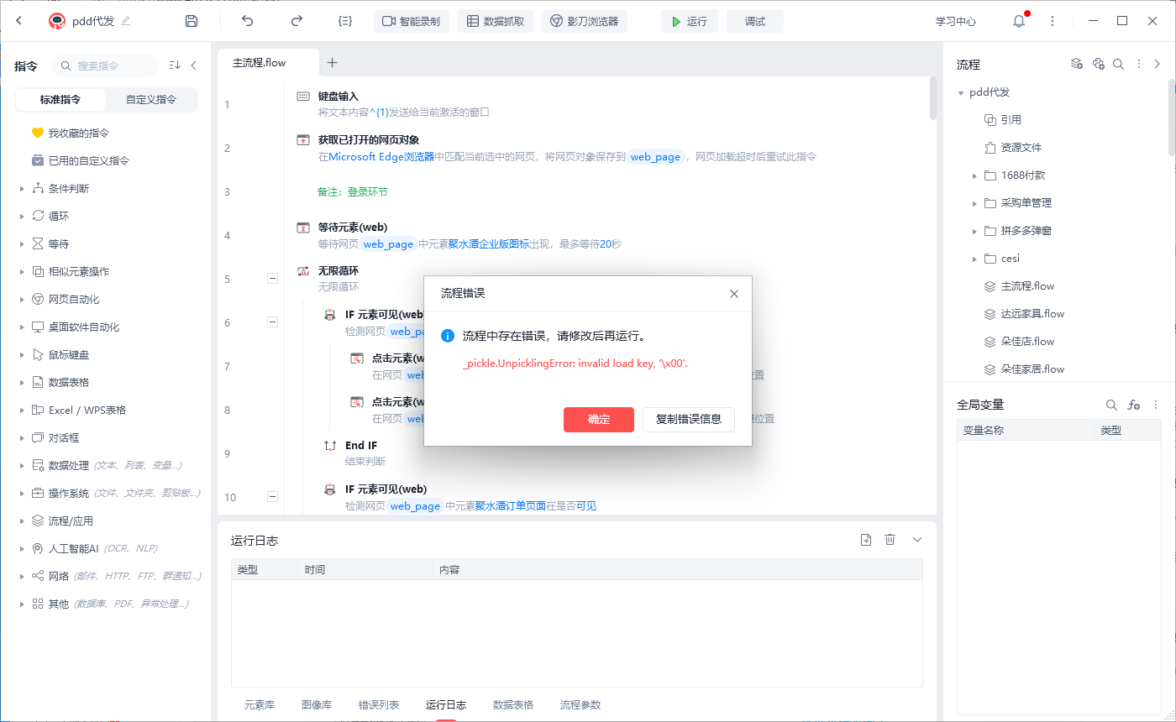This screenshot has width=1176, height=722.
Task: Collapse the 指令 panel with the left chevron
Action: pyautogui.click(x=194, y=65)
